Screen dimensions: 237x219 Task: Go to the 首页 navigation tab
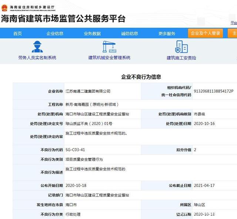coord(17,33)
